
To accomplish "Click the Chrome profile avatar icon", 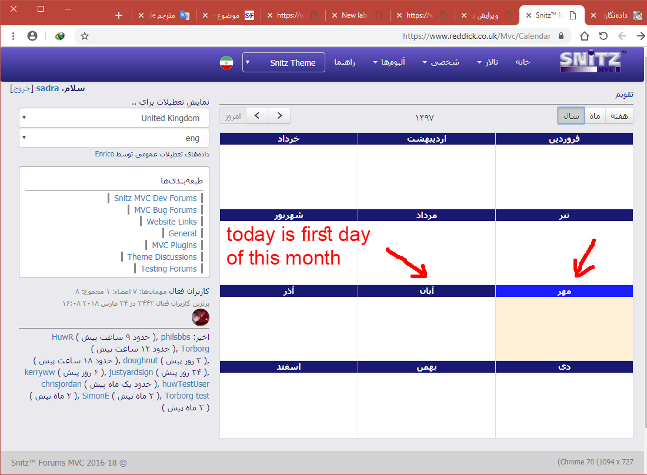I will tap(33, 36).
